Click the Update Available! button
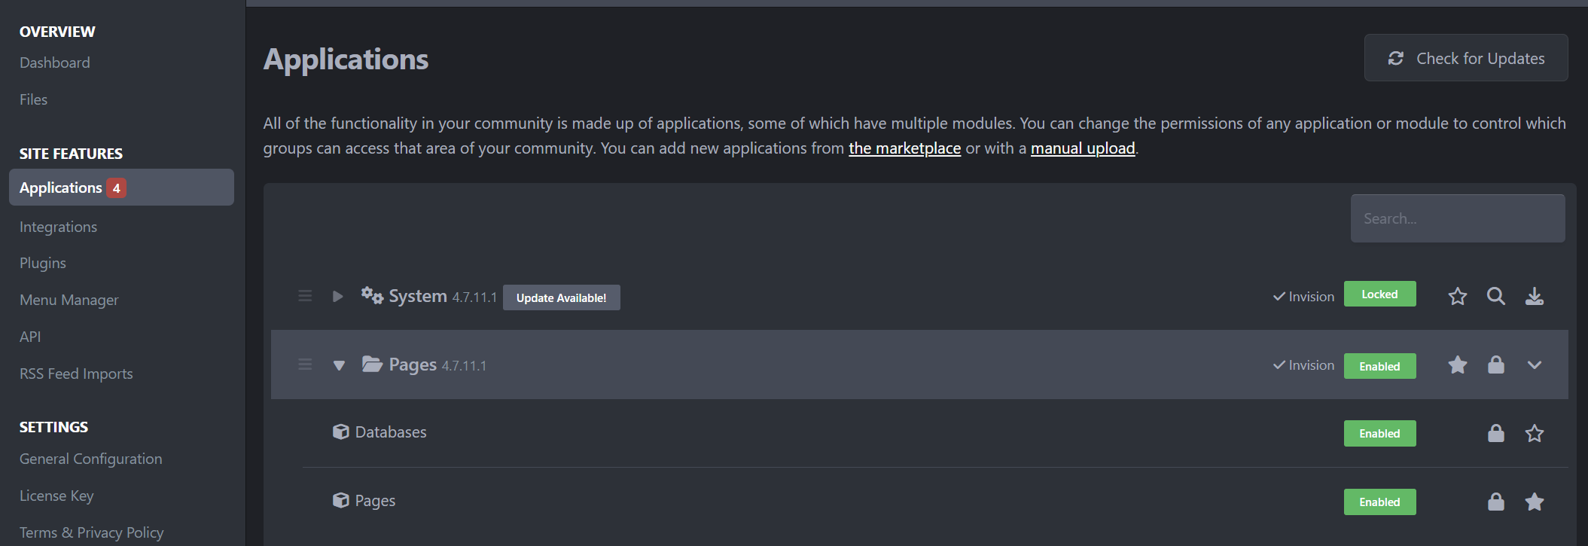Viewport: 1588px width, 546px height. point(562,297)
